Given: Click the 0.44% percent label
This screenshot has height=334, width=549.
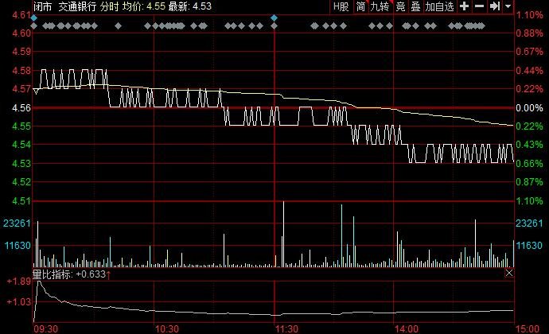Looking at the screenshot, I should click(529, 70).
